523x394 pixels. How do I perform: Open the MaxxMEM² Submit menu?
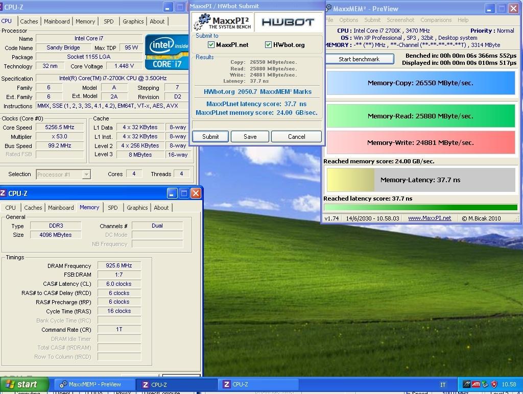pyautogui.click(x=372, y=20)
